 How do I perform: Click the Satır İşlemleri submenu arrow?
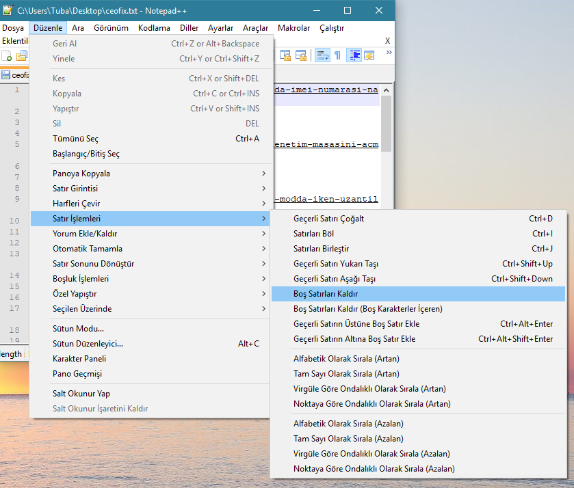(x=263, y=219)
